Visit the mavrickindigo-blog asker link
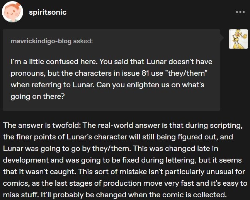This screenshot has width=250, height=200. point(41,41)
